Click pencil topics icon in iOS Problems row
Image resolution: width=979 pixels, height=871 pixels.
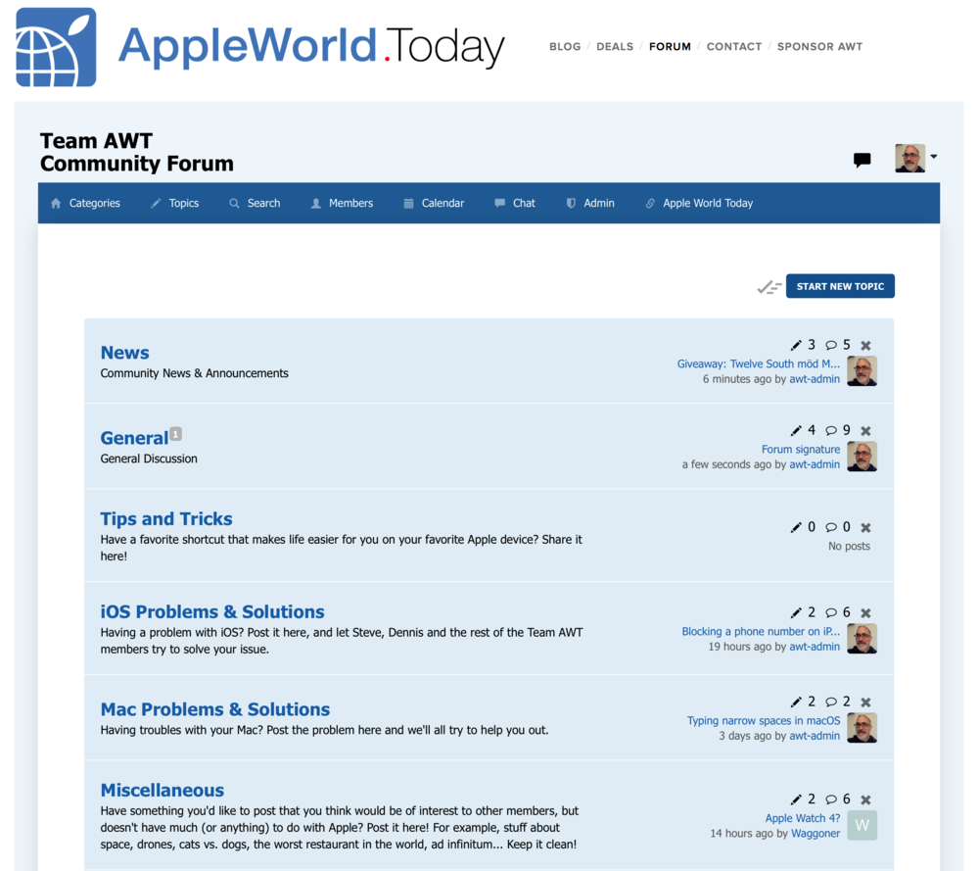pyautogui.click(x=796, y=613)
